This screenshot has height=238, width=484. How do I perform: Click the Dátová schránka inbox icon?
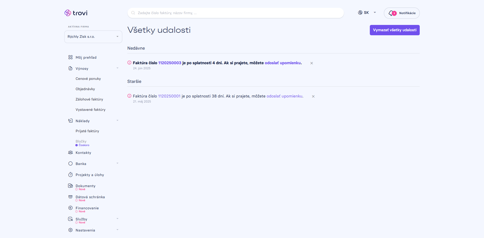pos(70,197)
